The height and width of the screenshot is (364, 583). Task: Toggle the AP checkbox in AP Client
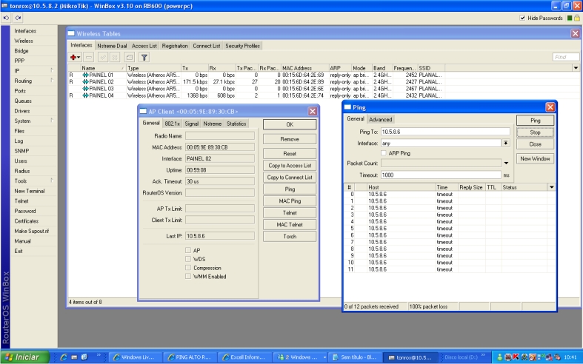[188, 250]
